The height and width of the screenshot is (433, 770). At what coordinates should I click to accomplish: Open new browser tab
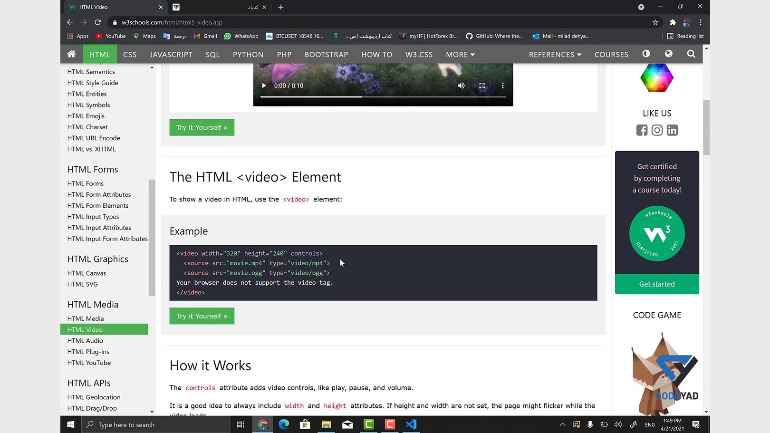click(x=280, y=7)
